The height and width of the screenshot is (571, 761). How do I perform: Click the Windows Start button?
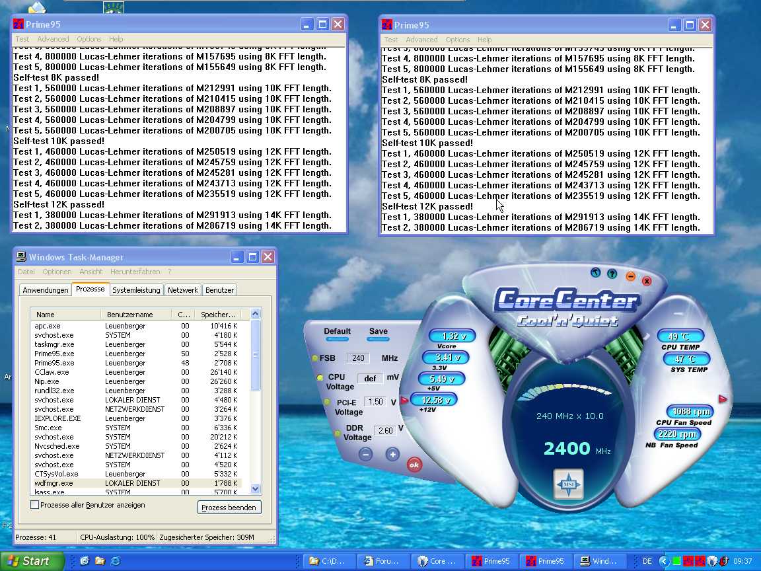[32, 561]
